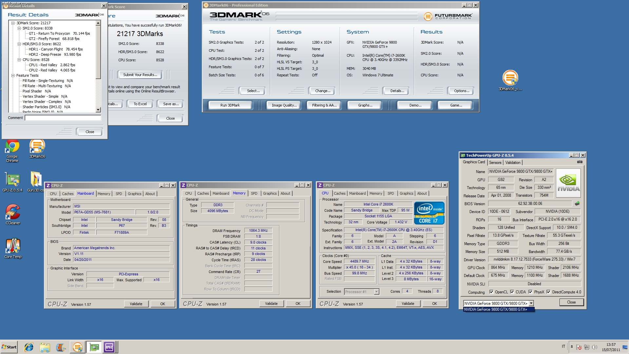Switch to the Validation tab in GPU-Z
629x354 pixels.
tap(513, 163)
